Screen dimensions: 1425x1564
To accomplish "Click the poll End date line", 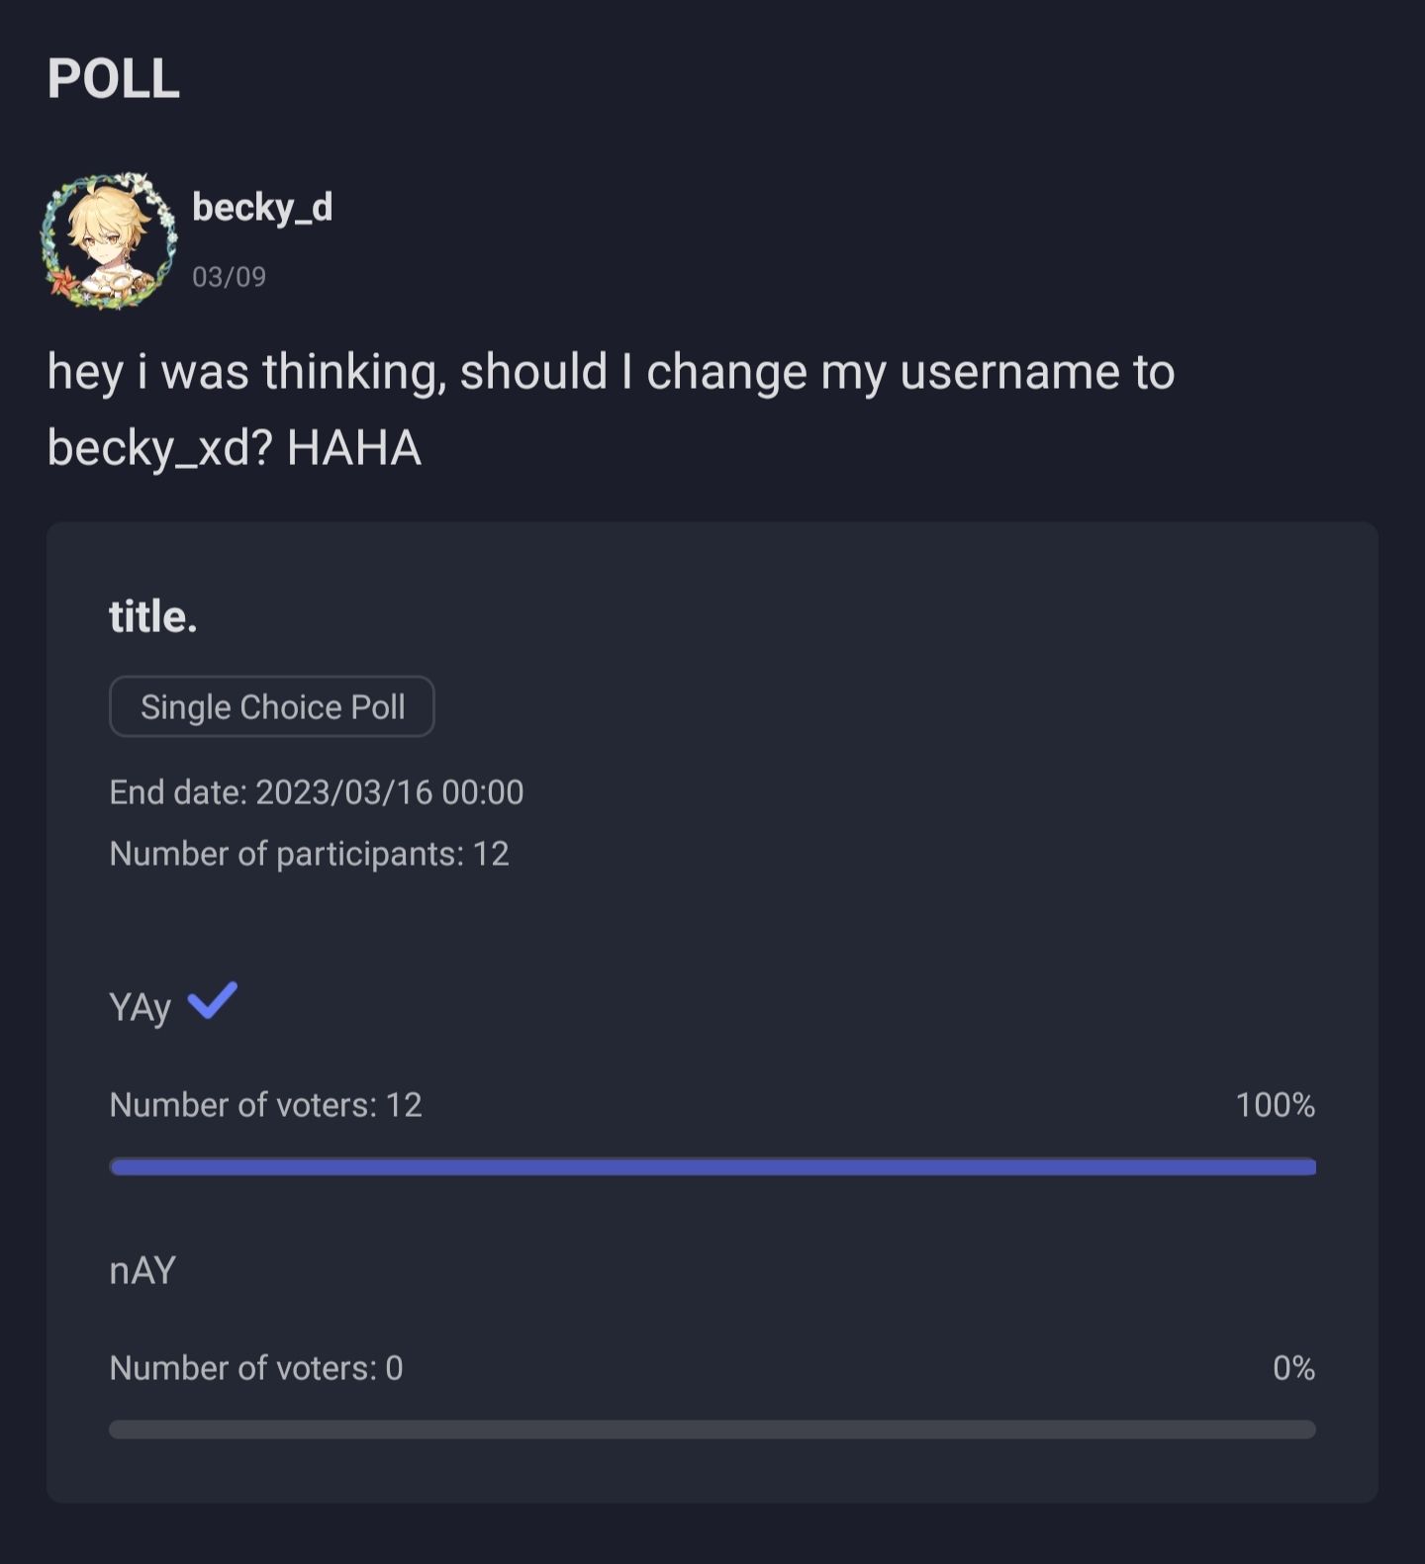I will click(317, 792).
